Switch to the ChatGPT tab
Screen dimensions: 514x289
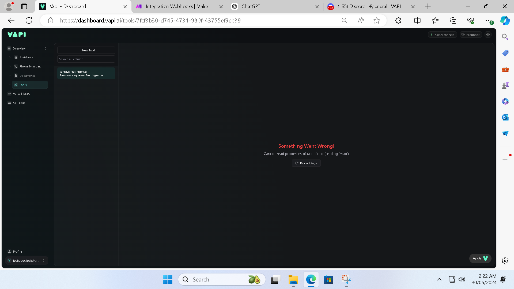click(x=273, y=6)
